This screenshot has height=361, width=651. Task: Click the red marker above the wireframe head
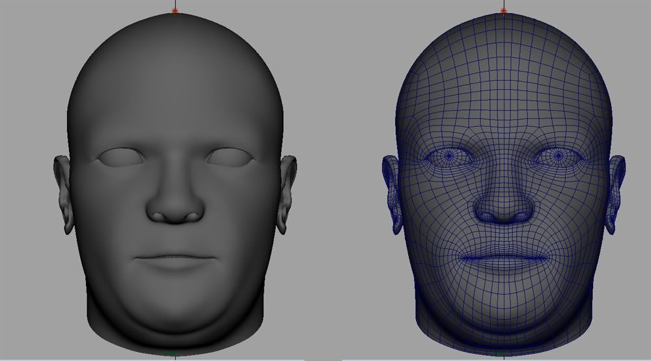[x=503, y=10]
